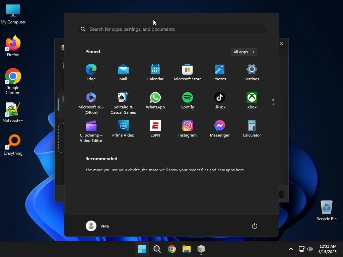Screen dimensions: 343x257
Task: Launch WhatsApp
Action: pyautogui.click(x=155, y=101)
